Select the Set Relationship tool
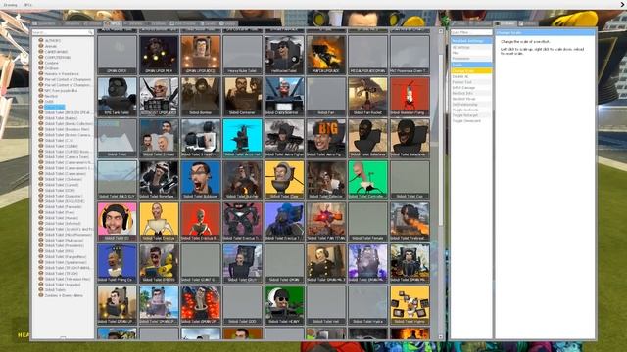The width and height of the screenshot is (627, 352). pos(471,105)
